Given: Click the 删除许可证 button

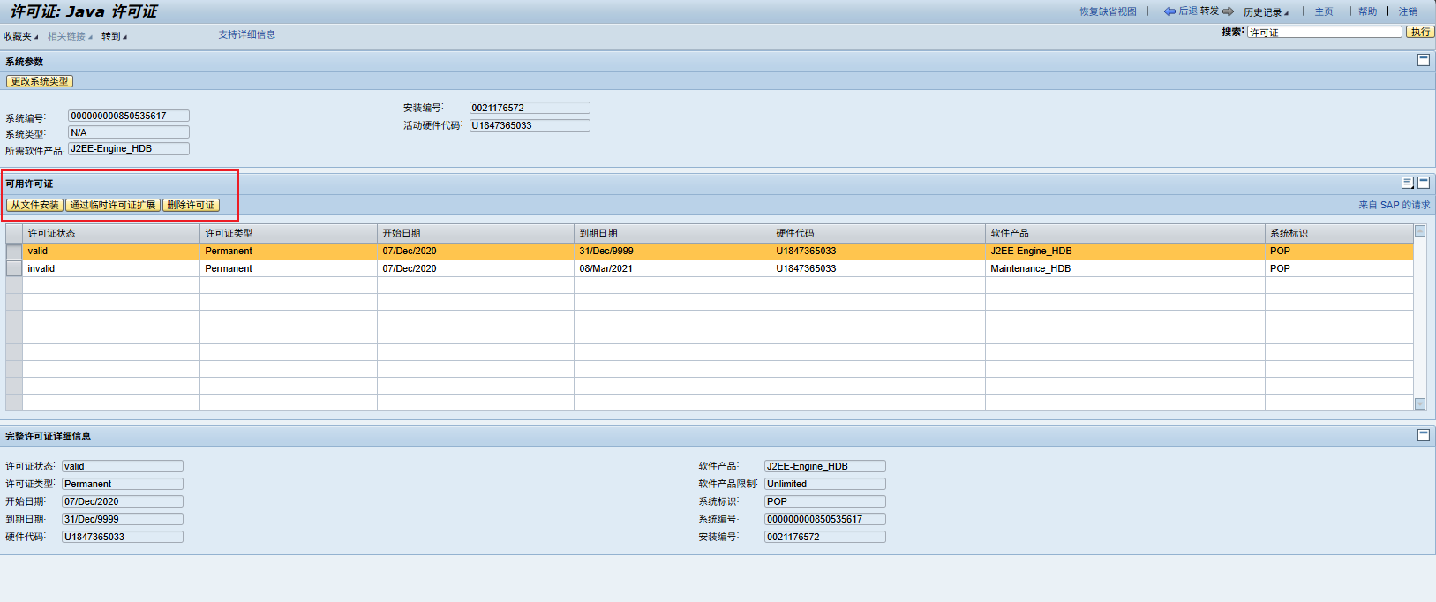Looking at the screenshot, I should click(x=191, y=205).
